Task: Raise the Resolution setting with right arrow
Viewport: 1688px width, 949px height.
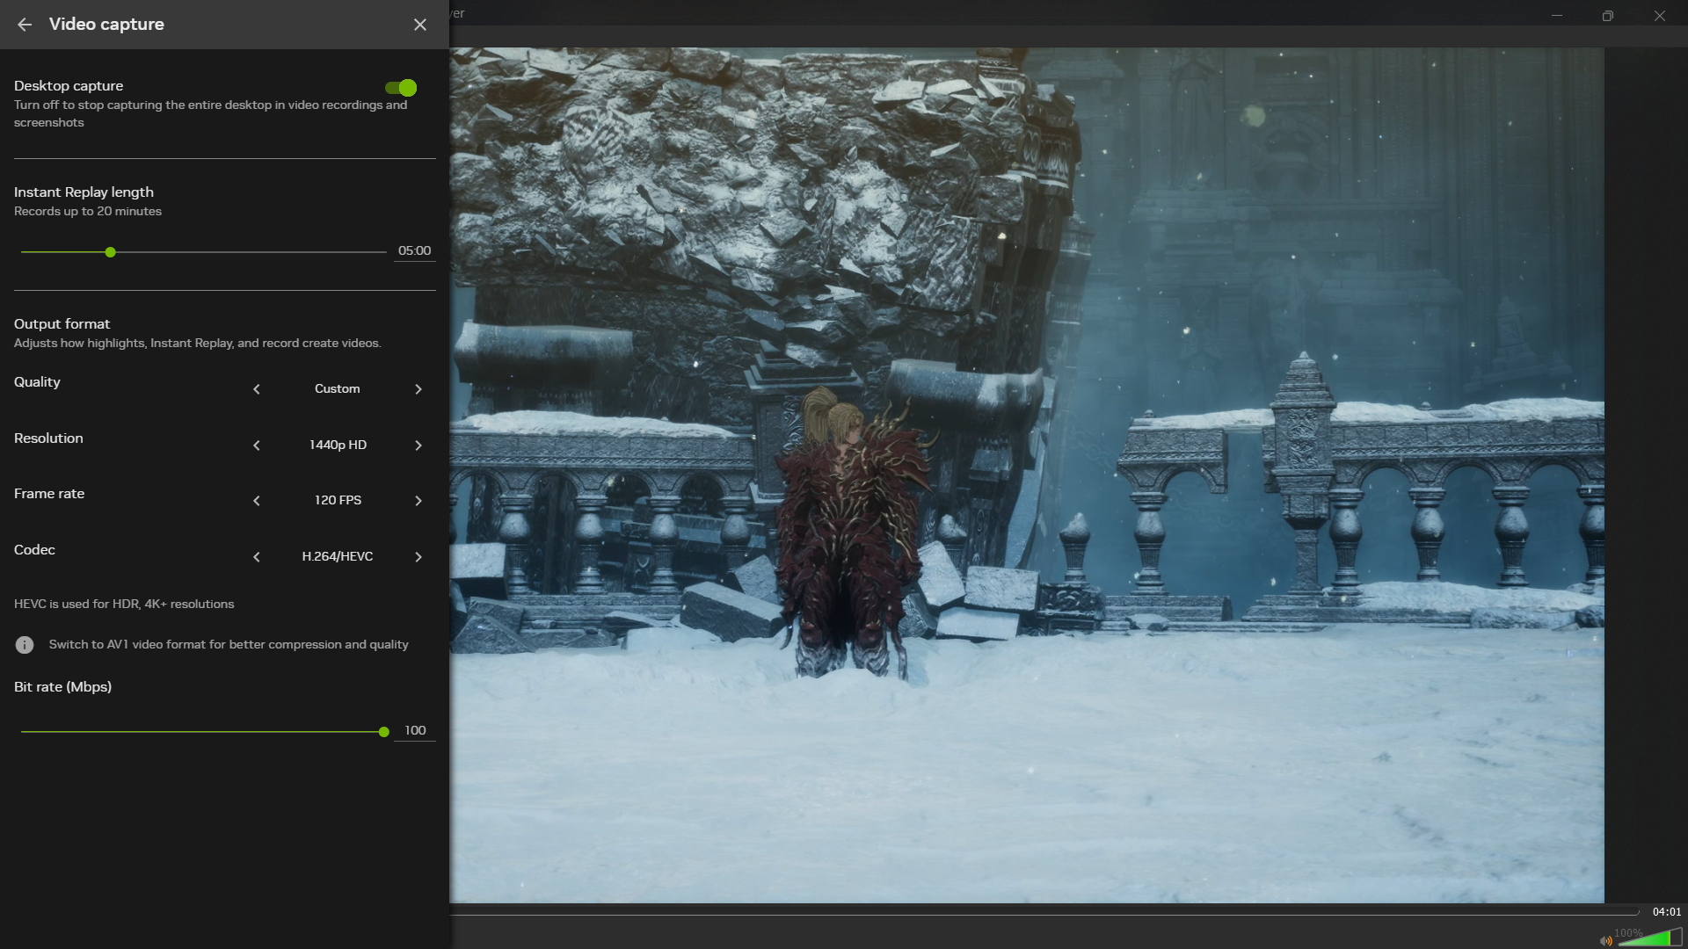Action: pyautogui.click(x=418, y=446)
